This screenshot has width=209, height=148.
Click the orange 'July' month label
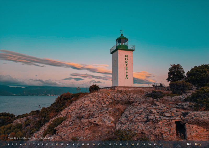coord(198,144)
